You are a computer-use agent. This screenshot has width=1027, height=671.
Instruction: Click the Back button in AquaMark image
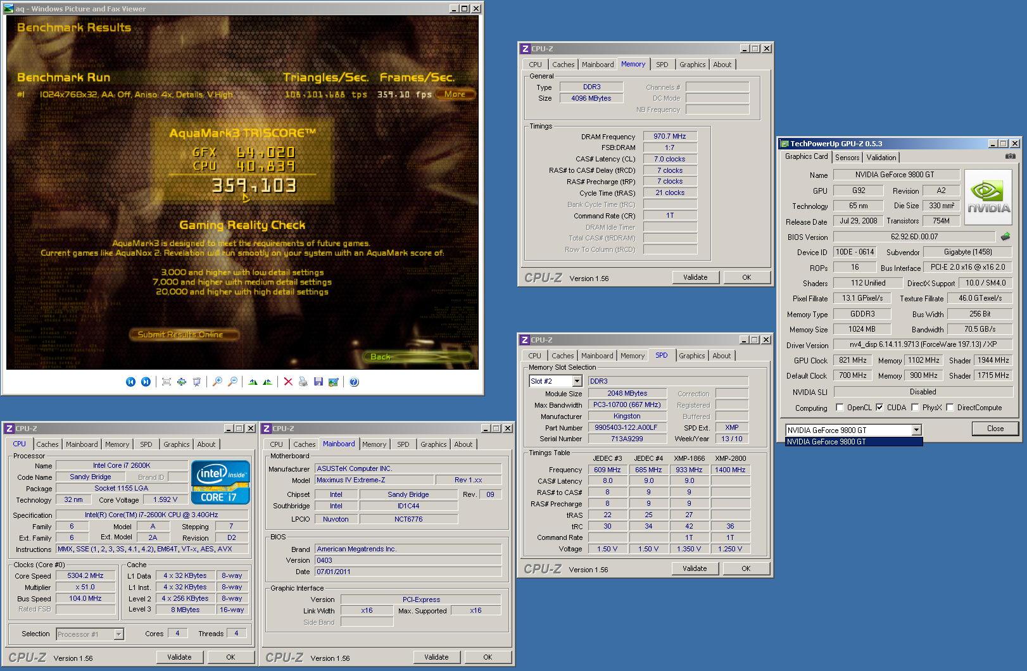point(418,357)
